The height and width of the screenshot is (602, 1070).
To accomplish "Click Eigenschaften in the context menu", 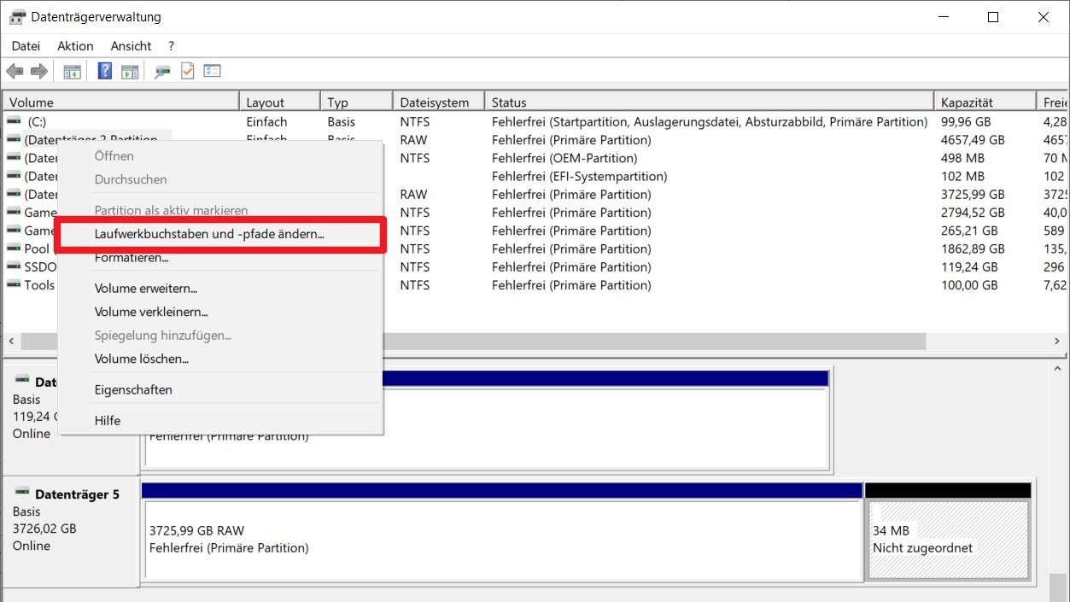I will pos(133,390).
